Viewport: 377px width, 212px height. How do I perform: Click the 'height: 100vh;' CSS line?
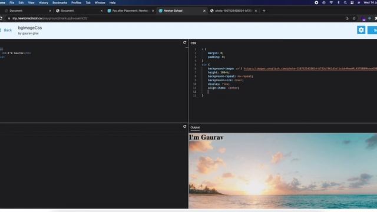tap(219, 72)
